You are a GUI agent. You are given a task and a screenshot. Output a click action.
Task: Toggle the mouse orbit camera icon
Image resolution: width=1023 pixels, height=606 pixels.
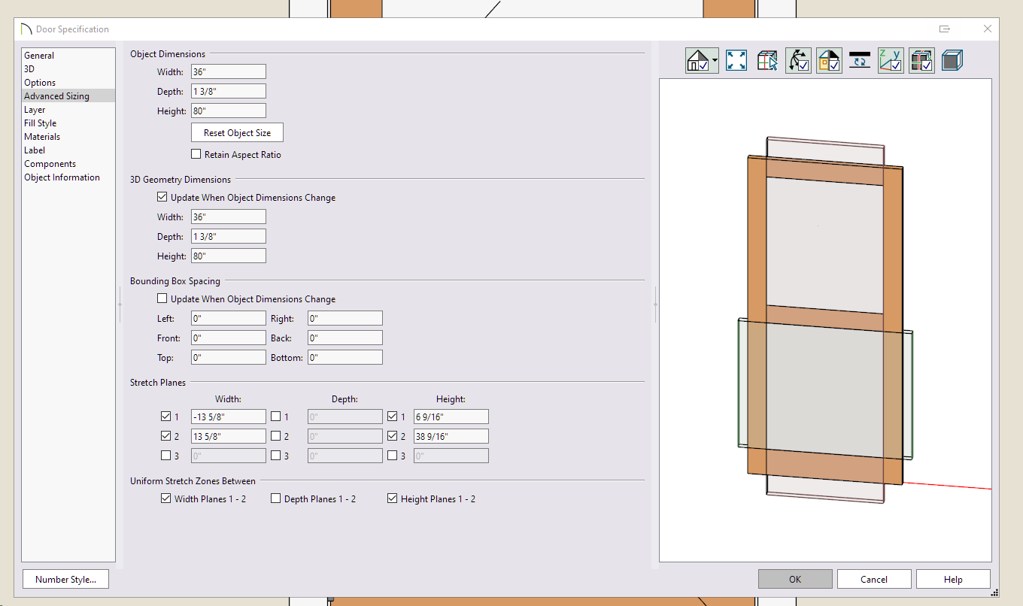click(798, 61)
